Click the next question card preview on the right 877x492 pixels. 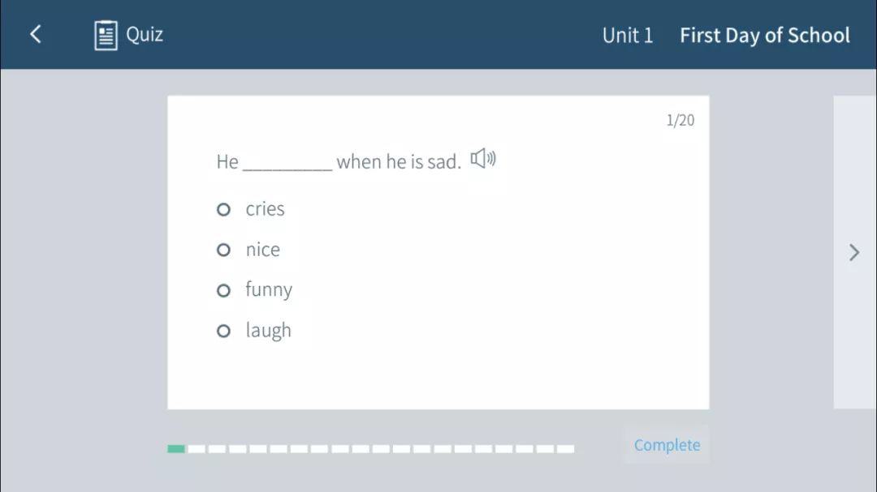[x=854, y=252]
